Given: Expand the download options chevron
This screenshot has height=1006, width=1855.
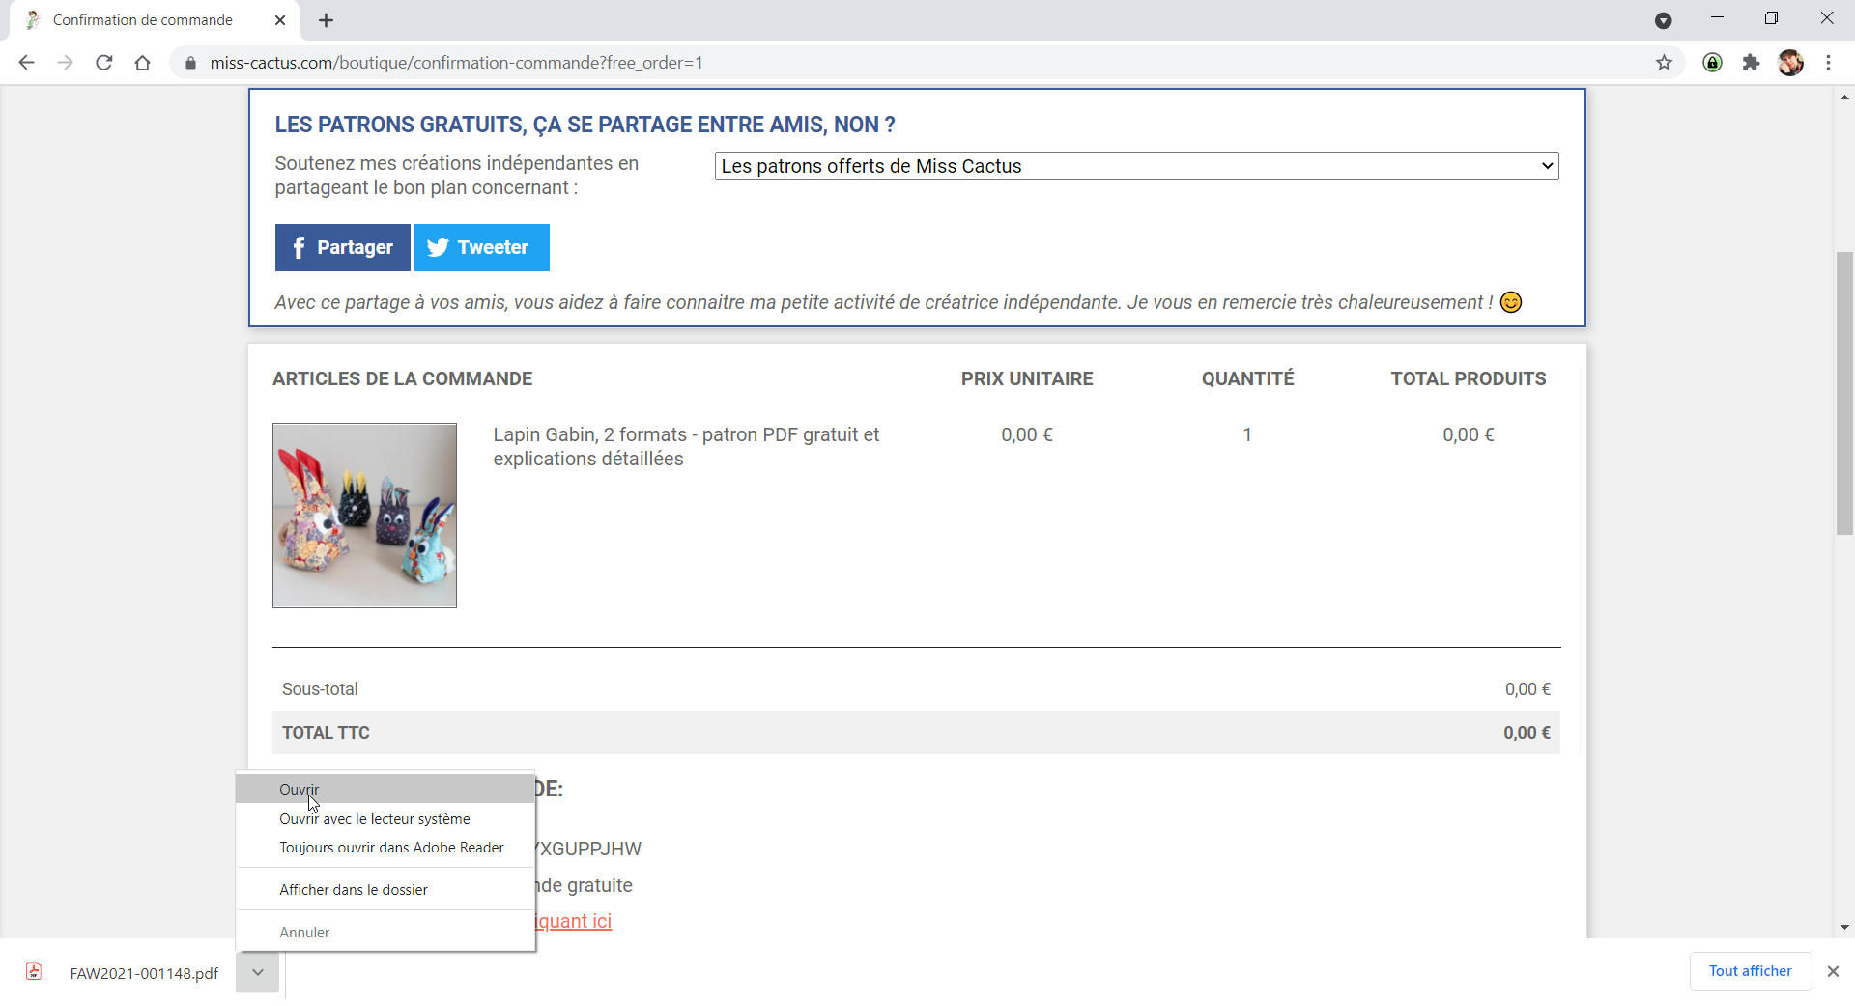Looking at the screenshot, I should point(257,972).
